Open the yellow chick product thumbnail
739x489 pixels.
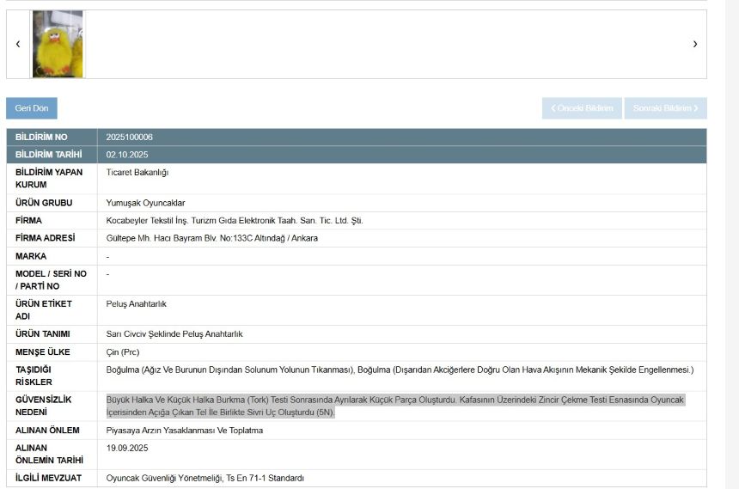58,44
